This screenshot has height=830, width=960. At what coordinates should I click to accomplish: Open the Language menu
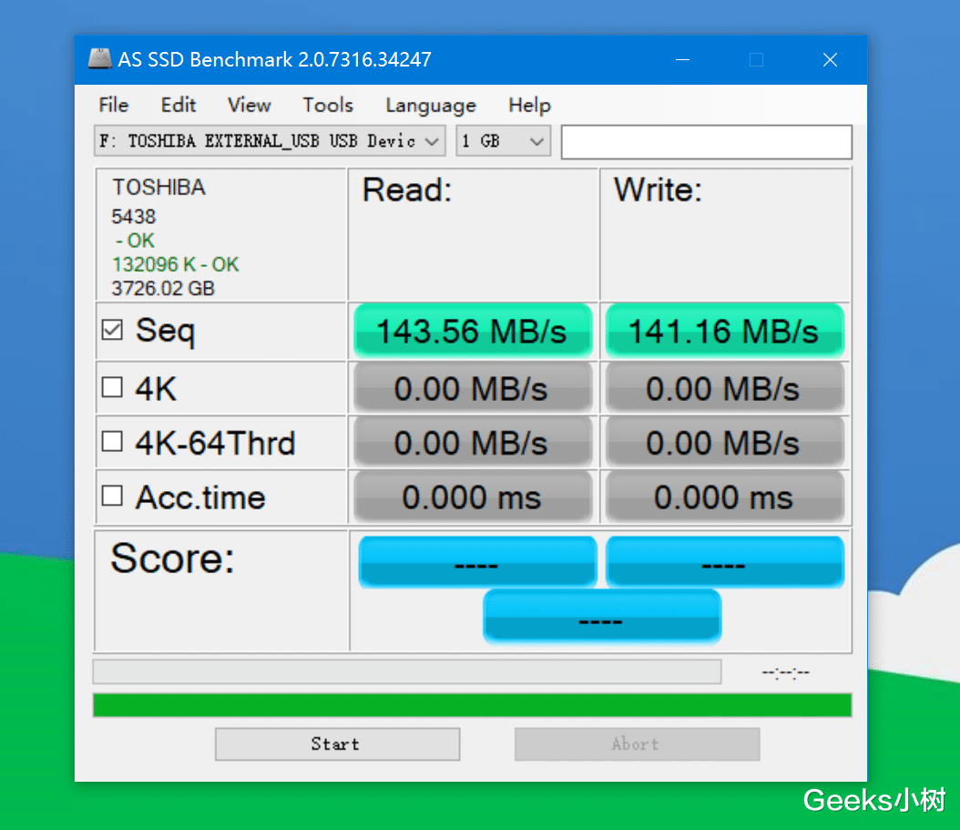(431, 106)
